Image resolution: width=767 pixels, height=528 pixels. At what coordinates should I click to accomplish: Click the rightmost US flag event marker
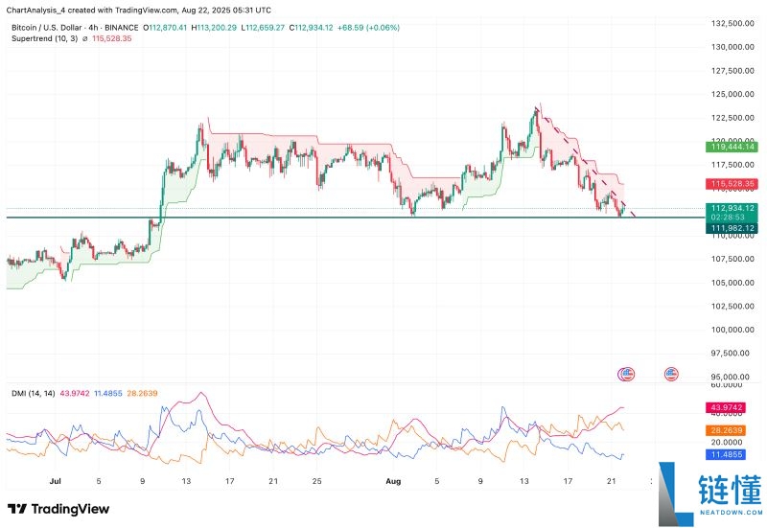(670, 373)
